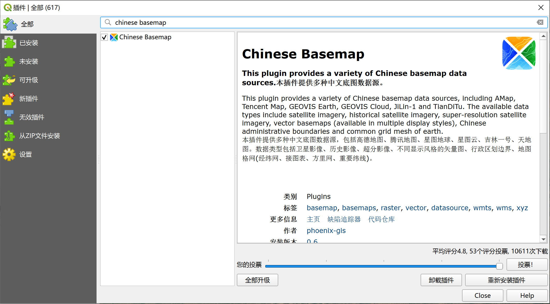Viewport: 550px width, 304px height.
Task: Click the xyz tag link
Action: point(522,208)
